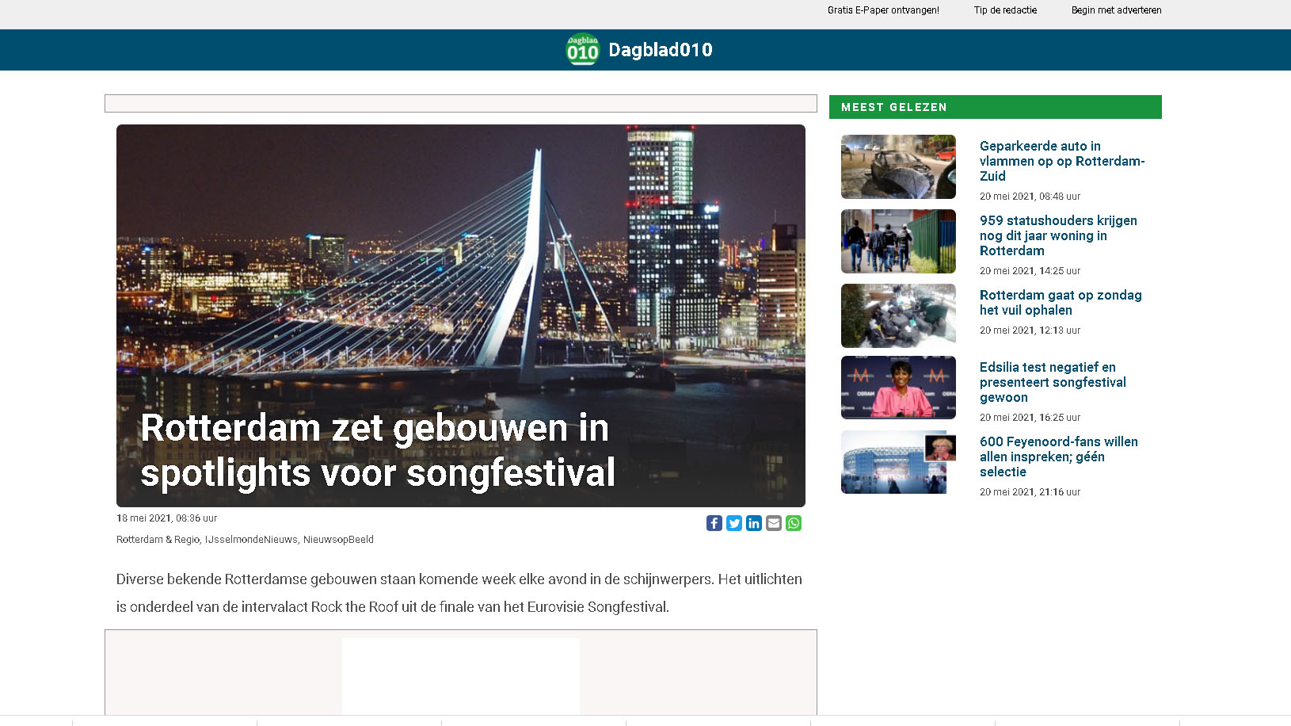
Task: Open the IJsselmondeNieuws category
Action: [x=251, y=540]
